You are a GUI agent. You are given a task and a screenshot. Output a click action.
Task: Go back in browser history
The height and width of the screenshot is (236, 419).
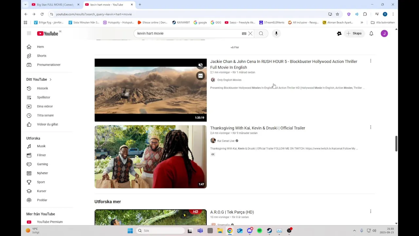pos(26,14)
